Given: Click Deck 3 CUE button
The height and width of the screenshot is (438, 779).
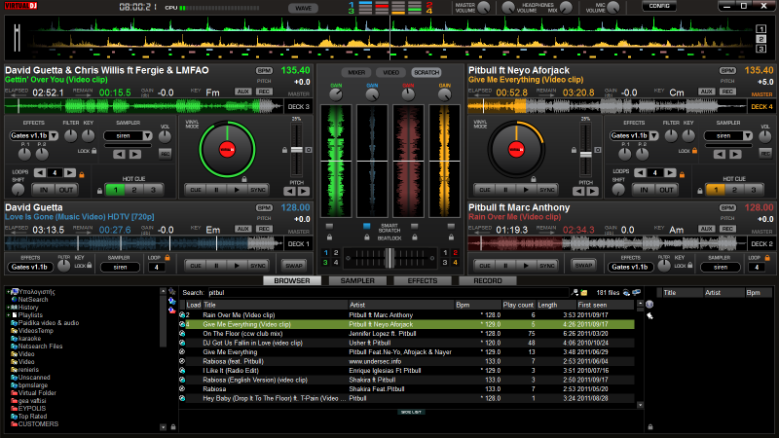Looking at the screenshot, I should pos(196,190).
